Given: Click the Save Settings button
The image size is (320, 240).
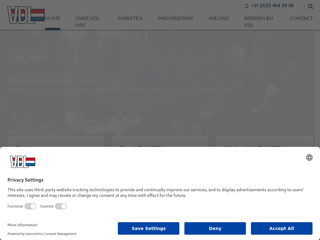Looking at the screenshot, I should point(148,228).
